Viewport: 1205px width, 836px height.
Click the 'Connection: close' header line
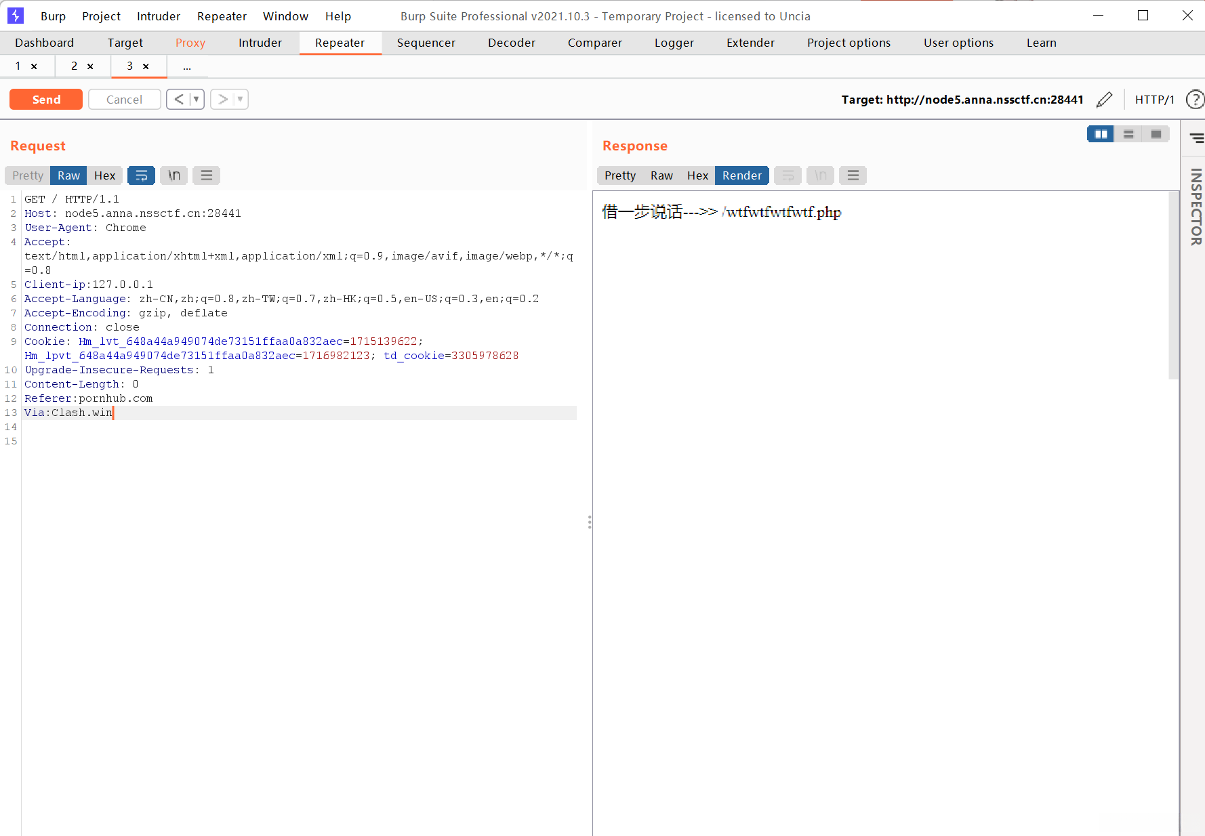pos(82,327)
